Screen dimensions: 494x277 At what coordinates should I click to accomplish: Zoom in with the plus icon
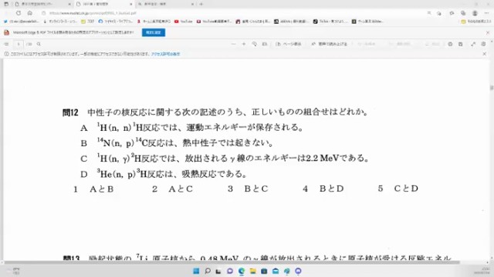[x=244, y=45]
